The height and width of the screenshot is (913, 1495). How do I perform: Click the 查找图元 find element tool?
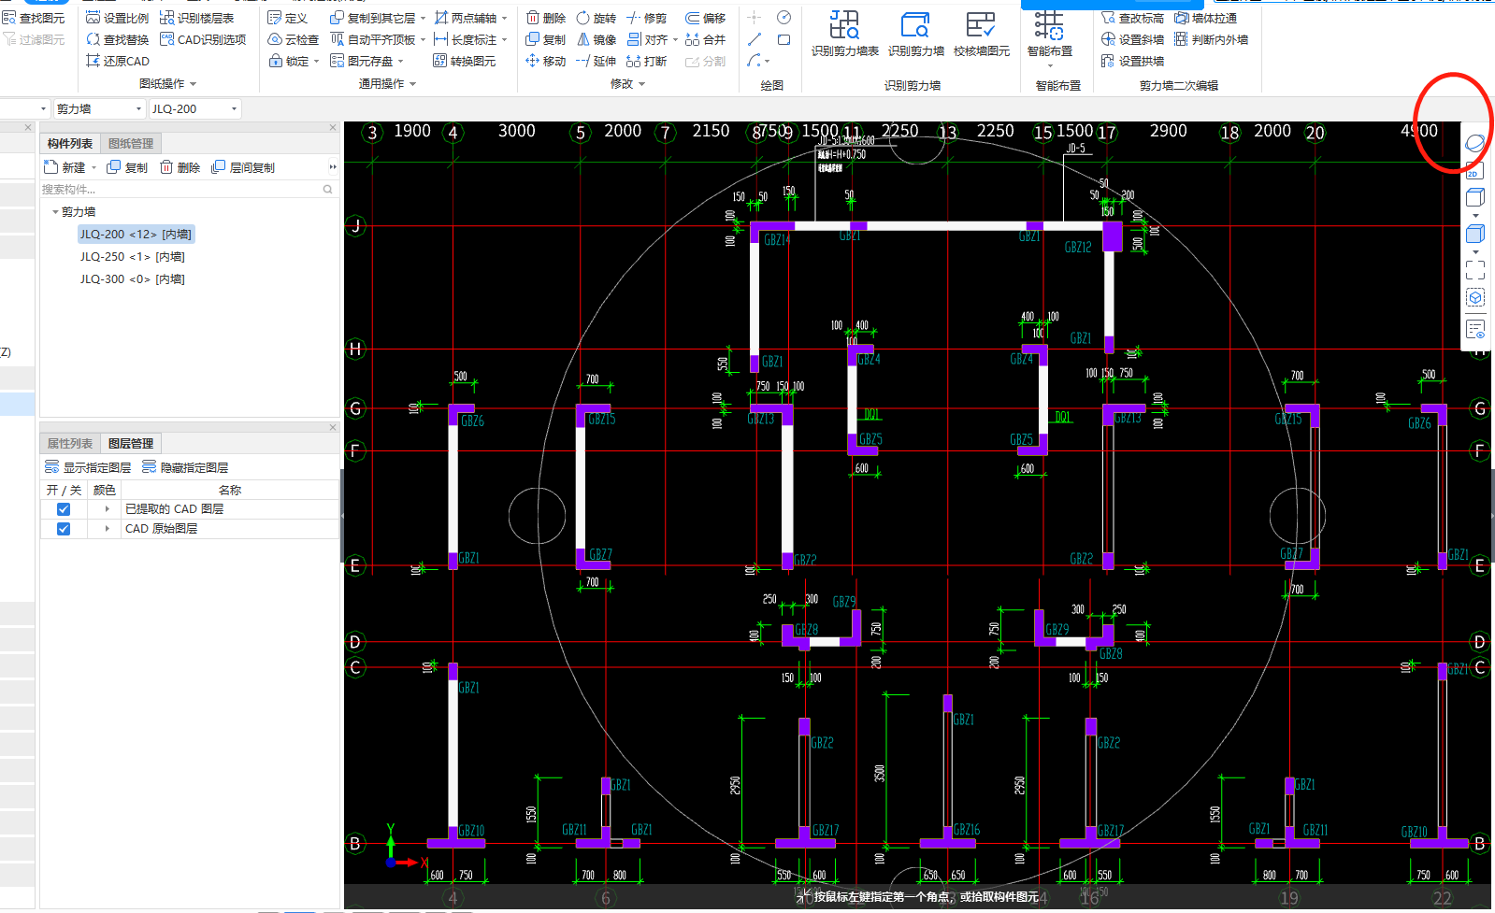pyautogui.click(x=34, y=18)
